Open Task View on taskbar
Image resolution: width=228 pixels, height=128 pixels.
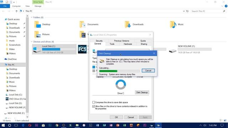[16, 125]
